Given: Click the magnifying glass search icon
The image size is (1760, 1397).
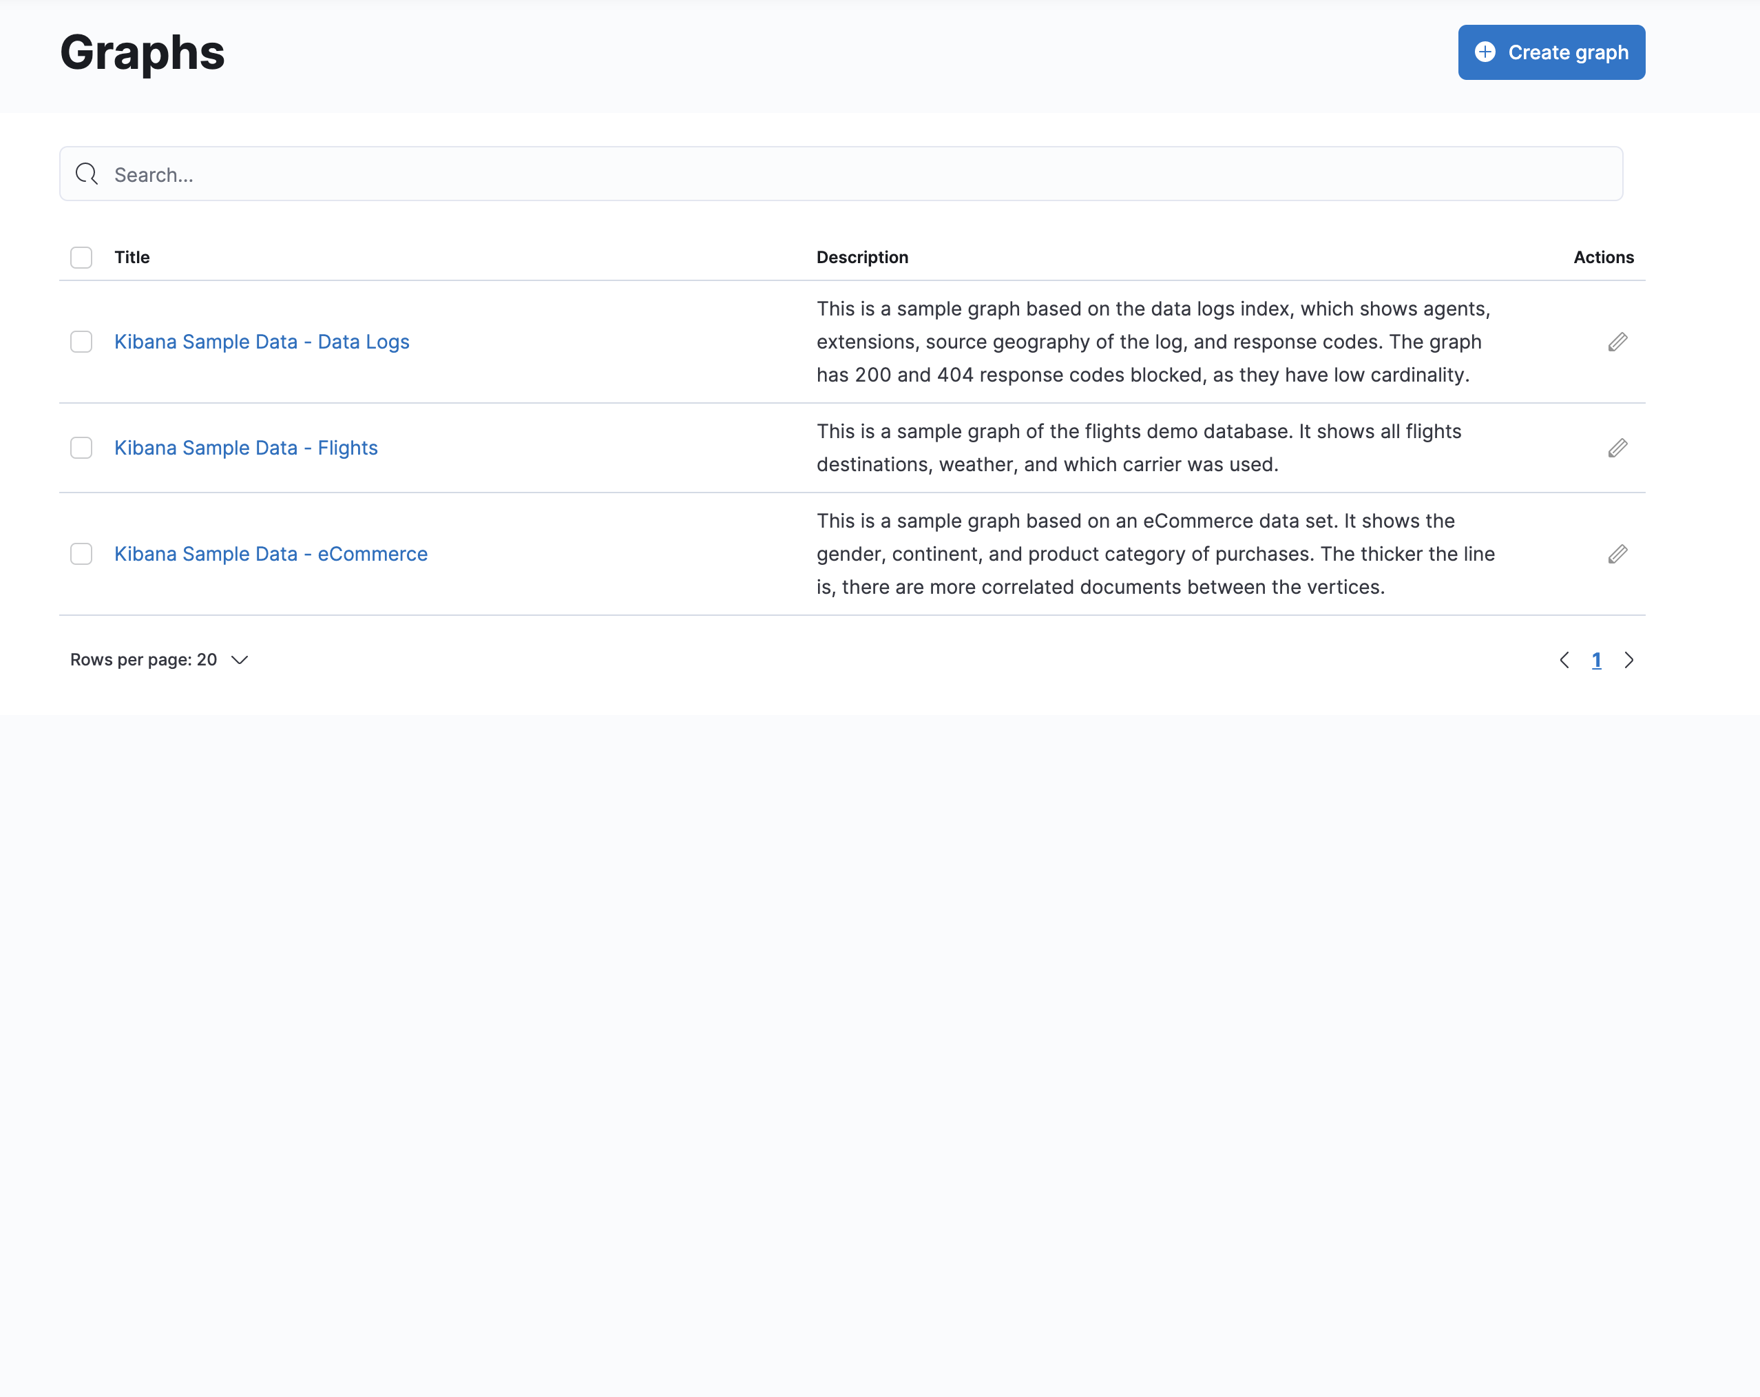Looking at the screenshot, I should (x=87, y=174).
